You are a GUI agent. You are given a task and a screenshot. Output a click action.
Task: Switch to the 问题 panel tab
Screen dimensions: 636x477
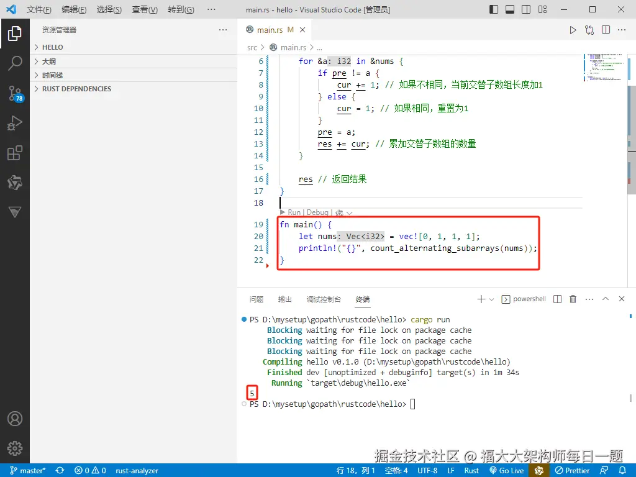257,299
